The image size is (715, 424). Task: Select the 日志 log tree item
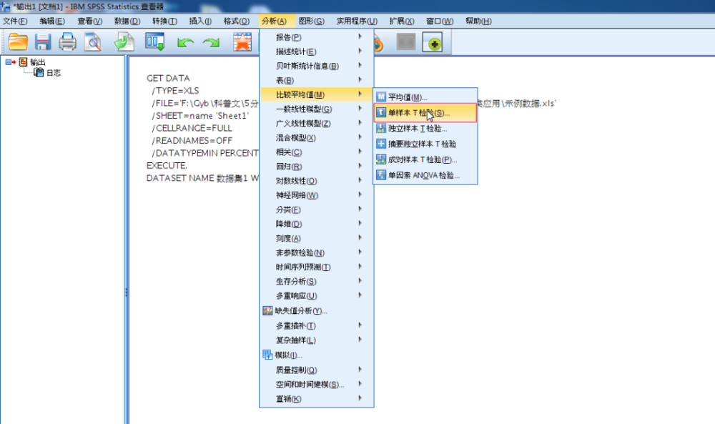coord(53,72)
